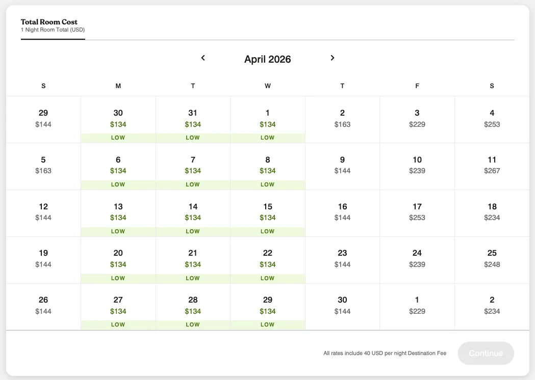This screenshot has height=380, width=535.
Task: Pick Sunday April 19 at $144
Action: click(43, 260)
